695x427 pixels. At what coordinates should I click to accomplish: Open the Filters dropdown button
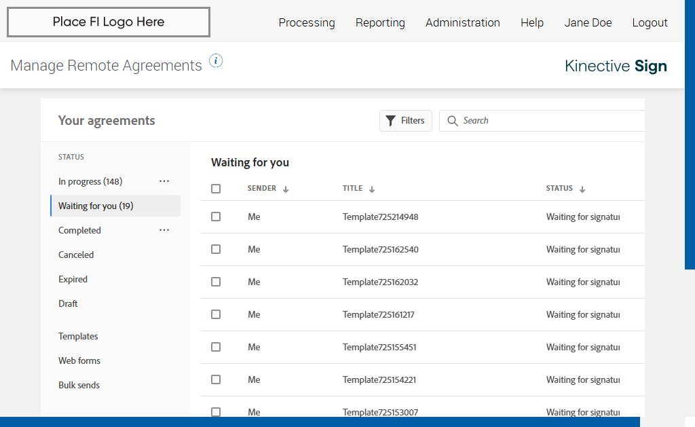(406, 121)
